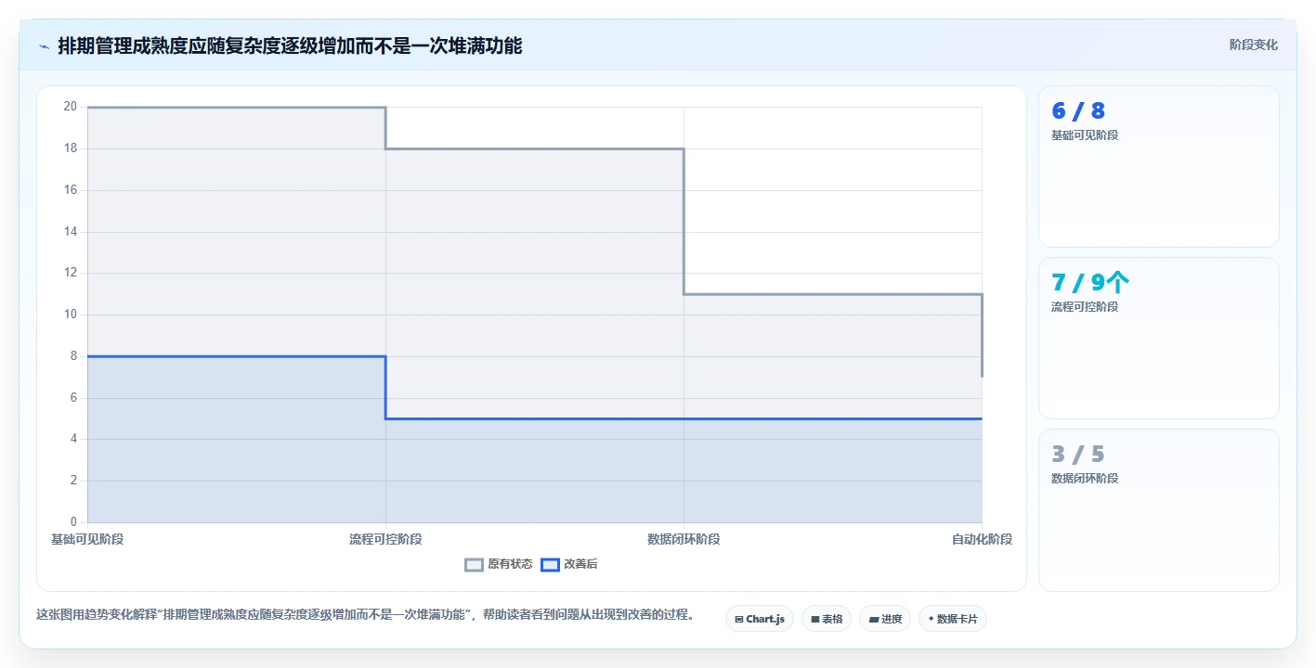Screen dimensions: 1316x668
Task: Click the 阶段变化 label in header
Action: [1254, 45]
